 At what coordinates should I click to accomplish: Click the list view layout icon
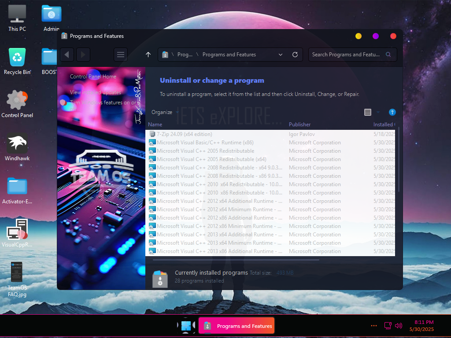tap(368, 112)
